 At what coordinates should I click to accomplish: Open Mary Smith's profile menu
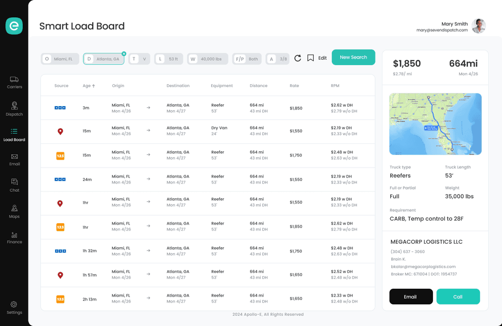[478, 26]
